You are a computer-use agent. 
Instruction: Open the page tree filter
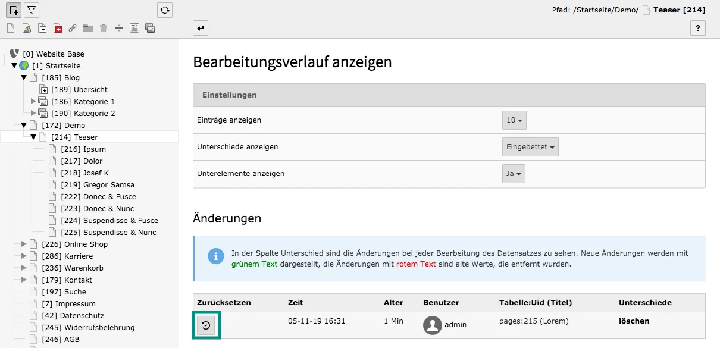(31, 10)
